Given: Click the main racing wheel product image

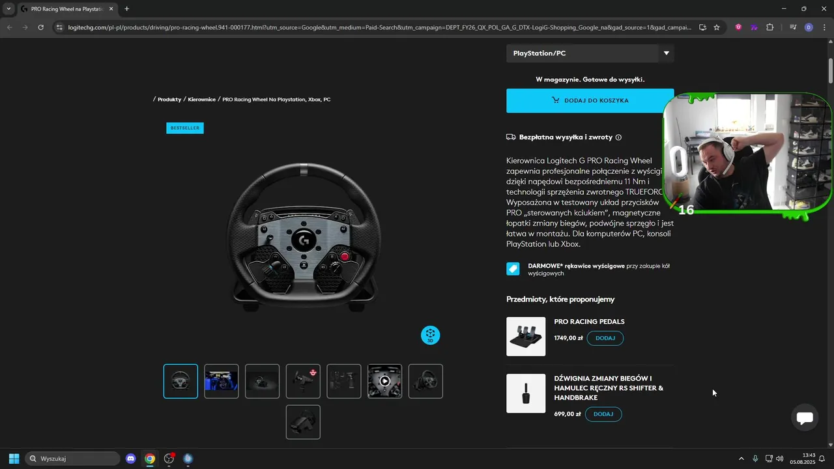Looking at the screenshot, I should click(x=303, y=238).
